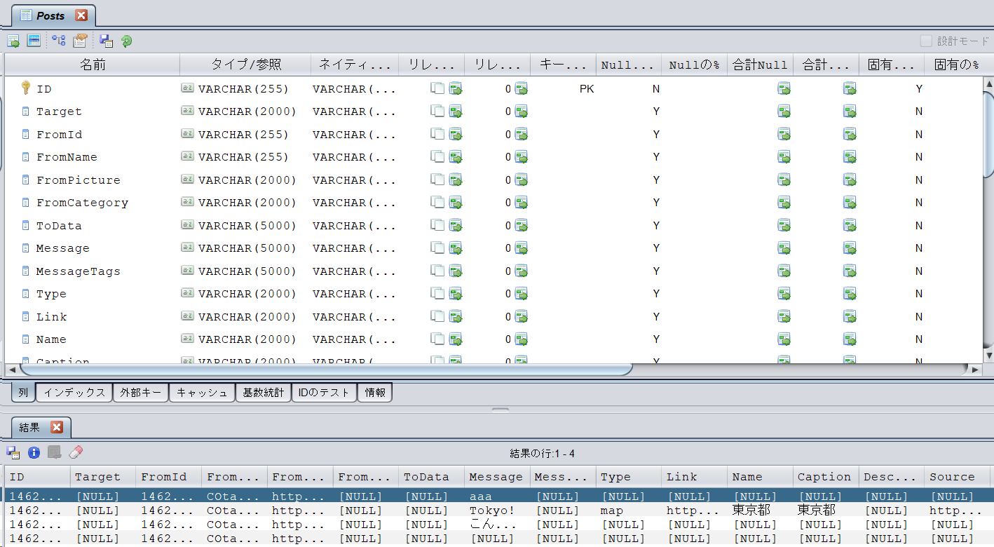Click the 合計Null column header
The image size is (994, 547).
coord(760,65)
